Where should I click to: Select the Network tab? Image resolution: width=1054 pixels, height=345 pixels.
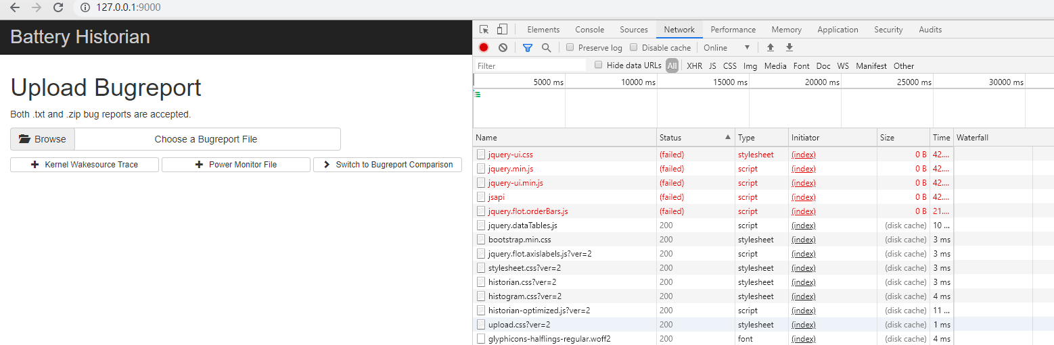(679, 30)
